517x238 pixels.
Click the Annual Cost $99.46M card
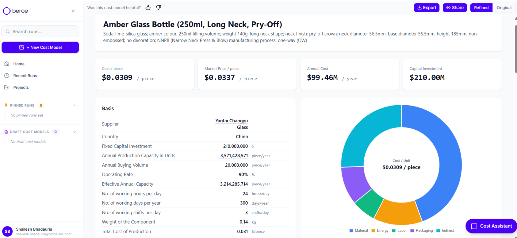(x=350, y=74)
